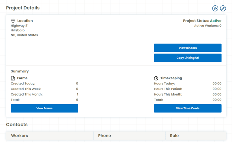Screen dimensions: 232x142
Task: Click the forms Total count value
Action: pos(77,100)
